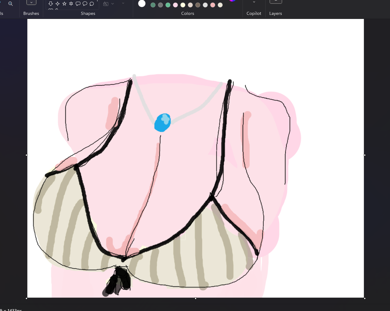390x311 pixels.
Task: Click the Copilot group label
Action: coord(254,13)
